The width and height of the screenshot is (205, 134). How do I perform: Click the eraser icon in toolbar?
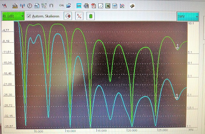(132, 5)
